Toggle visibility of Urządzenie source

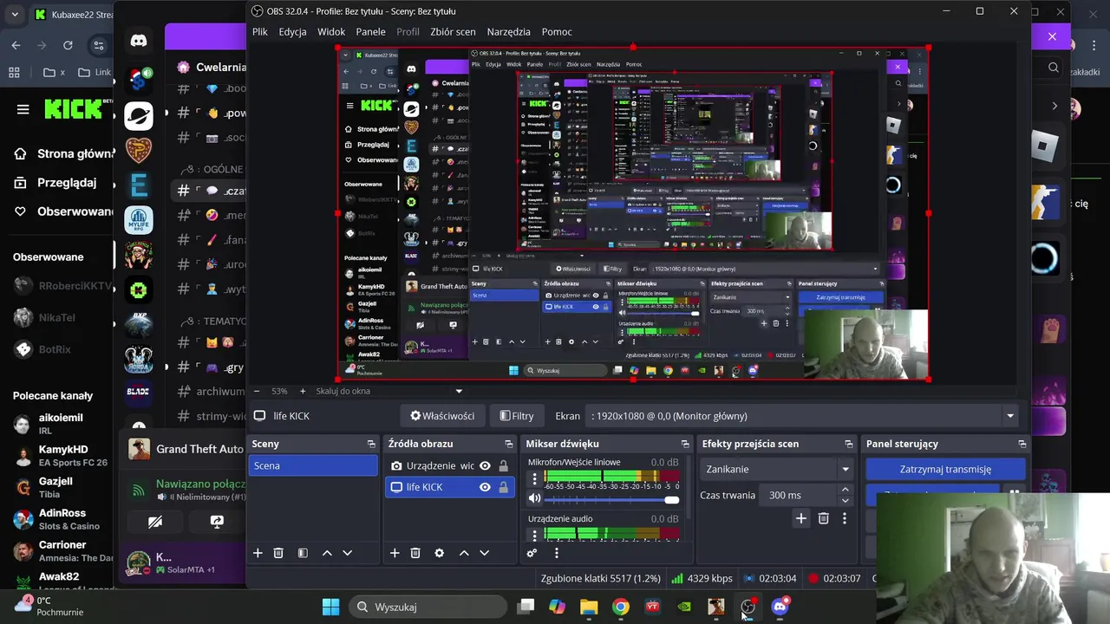click(x=485, y=465)
